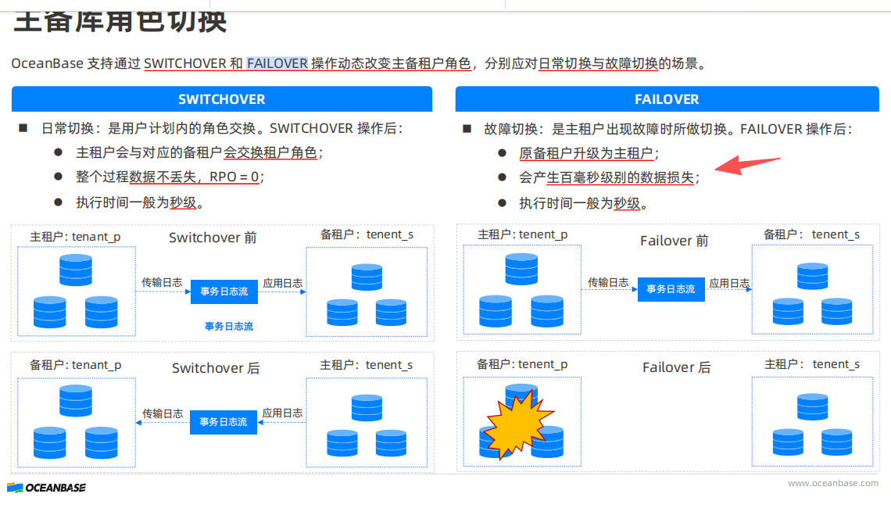Select top database cylinder under Switchover 前 tenant_p
Screen dimensions: 891x508
click(x=76, y=270)
